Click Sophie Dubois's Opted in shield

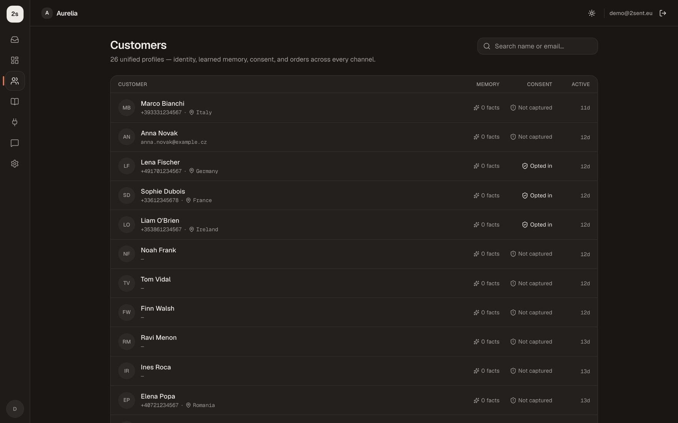[x=525, y=196]
